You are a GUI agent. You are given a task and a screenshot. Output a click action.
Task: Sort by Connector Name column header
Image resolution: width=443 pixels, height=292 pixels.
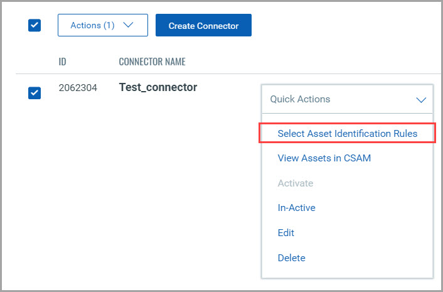(152, 62)
